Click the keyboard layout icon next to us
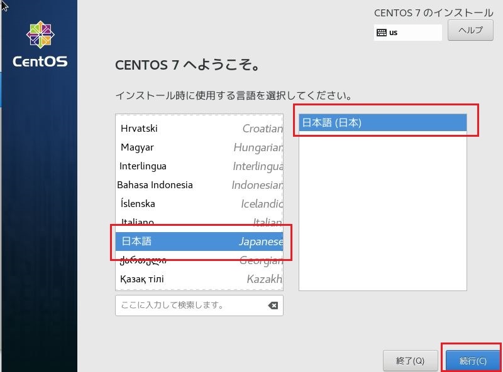503x372 pixels. [x=382, y=33]
